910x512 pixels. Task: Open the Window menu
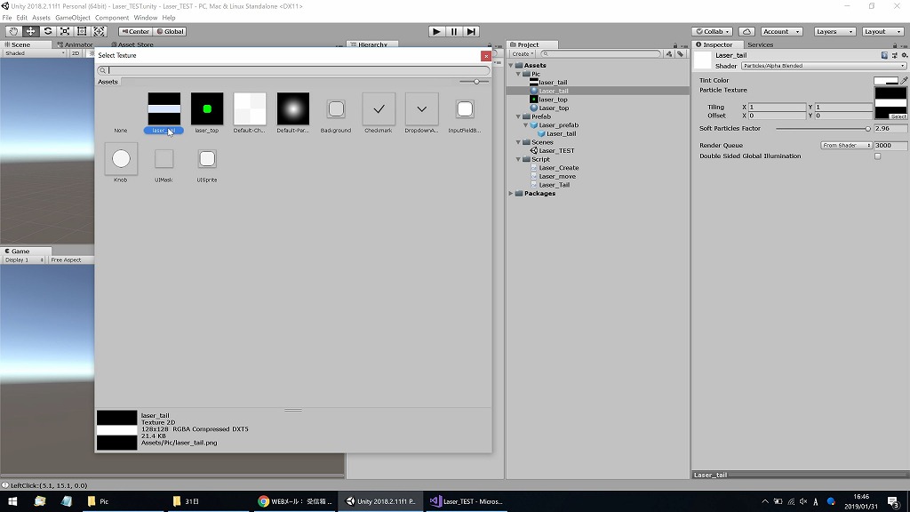pyautogui.click(x=145, y=18)
